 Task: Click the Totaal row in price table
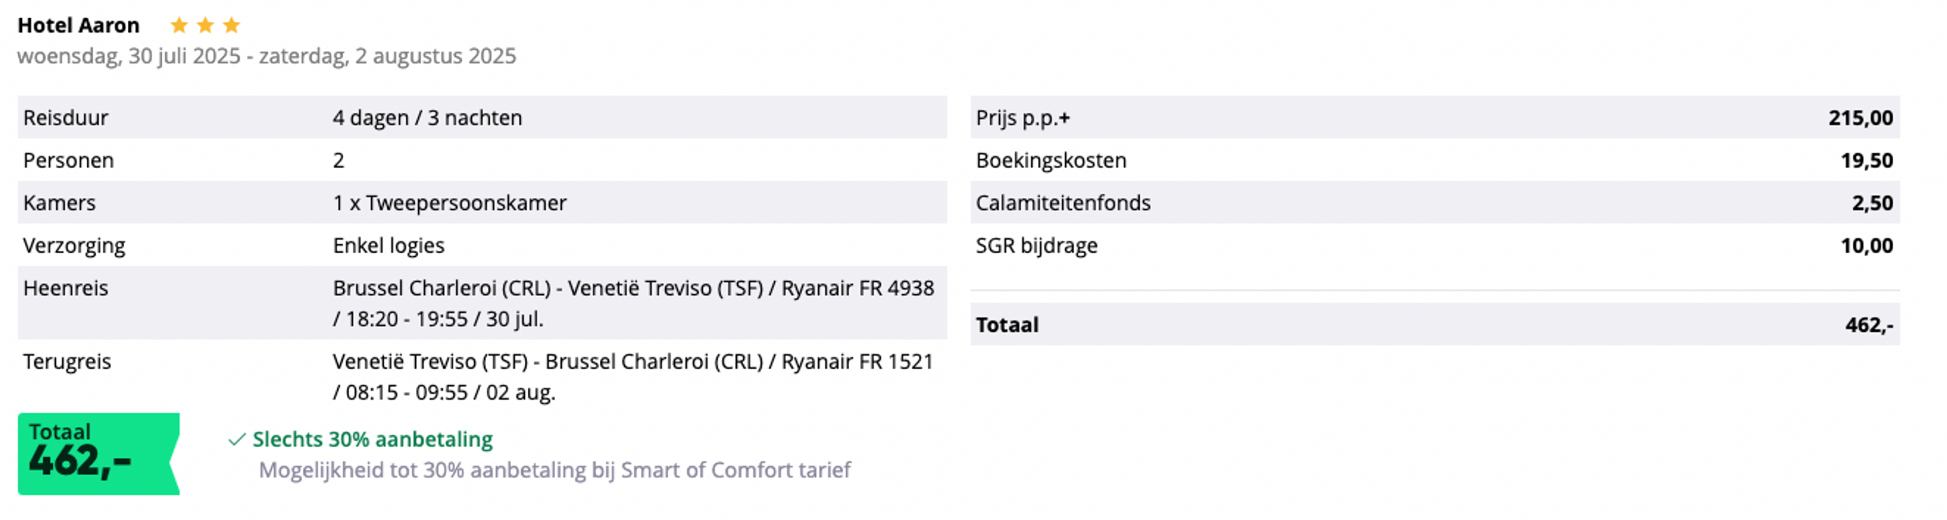[x=1435, y=325]
